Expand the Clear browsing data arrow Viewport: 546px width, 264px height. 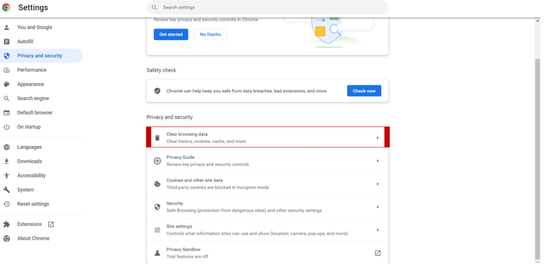point(378,138)
